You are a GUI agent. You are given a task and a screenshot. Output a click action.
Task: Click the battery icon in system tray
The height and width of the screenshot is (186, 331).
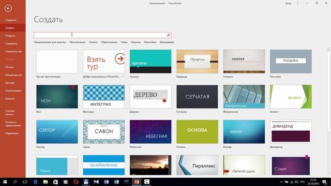[287, 182]
